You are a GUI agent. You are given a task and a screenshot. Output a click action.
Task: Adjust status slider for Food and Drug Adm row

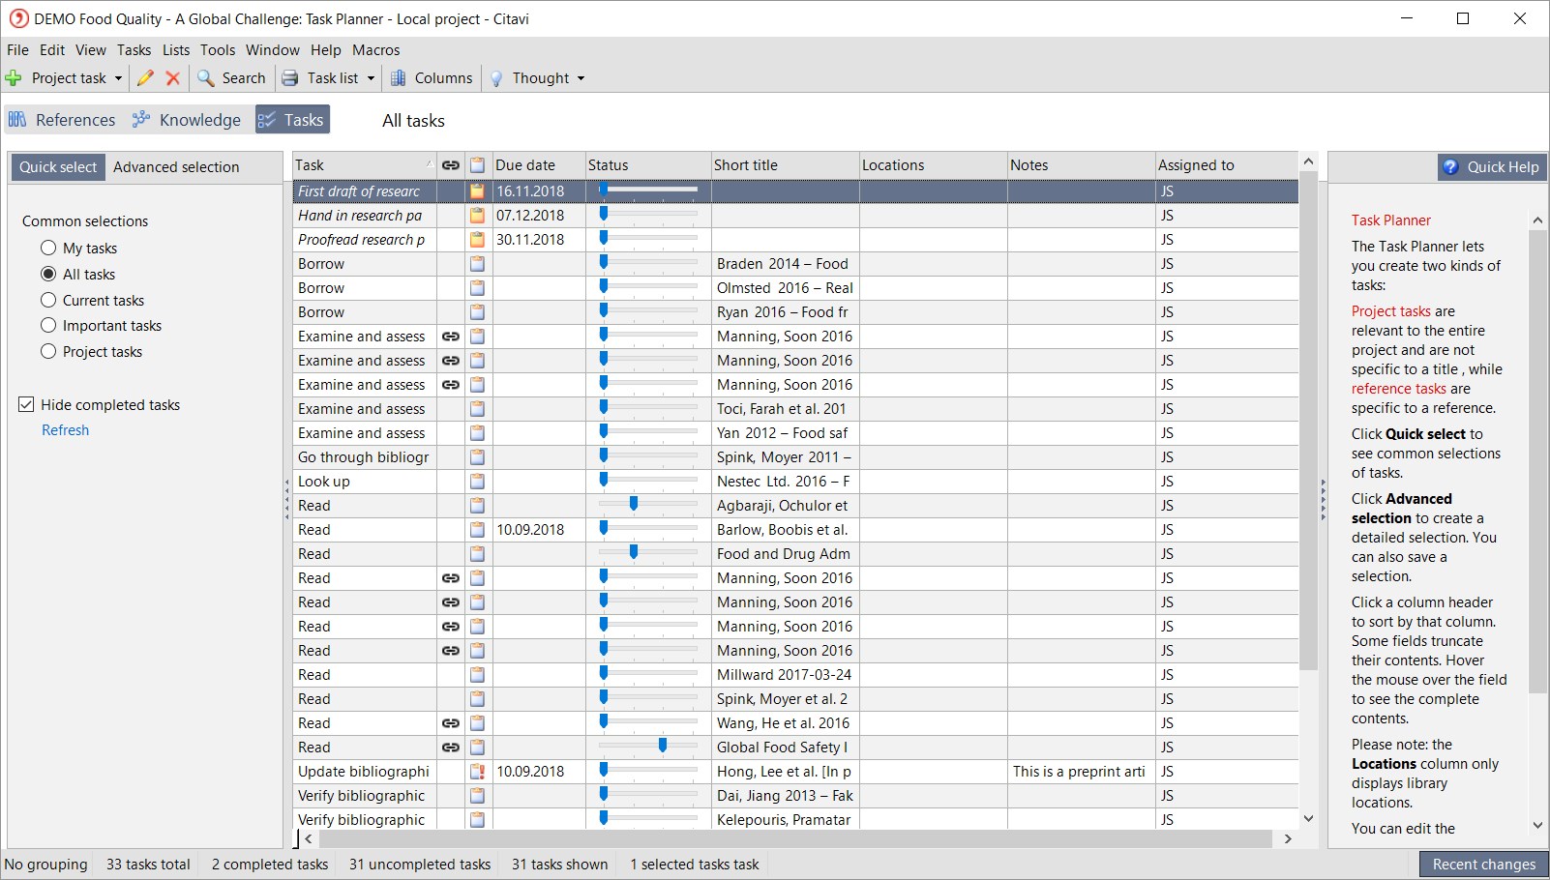634,552
